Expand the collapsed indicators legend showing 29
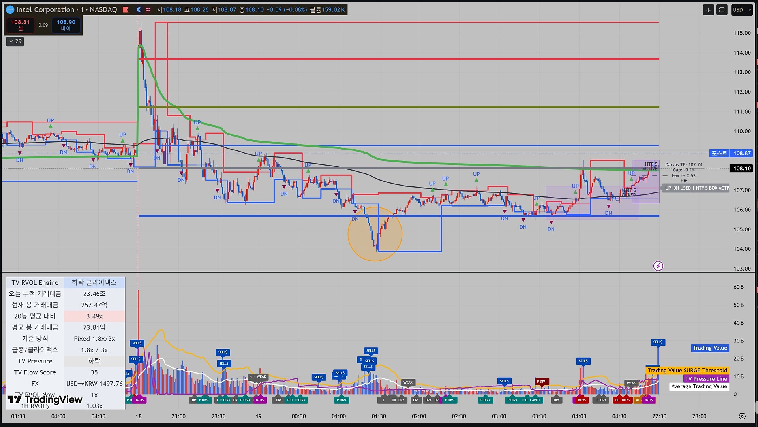 tap(15, 41)
